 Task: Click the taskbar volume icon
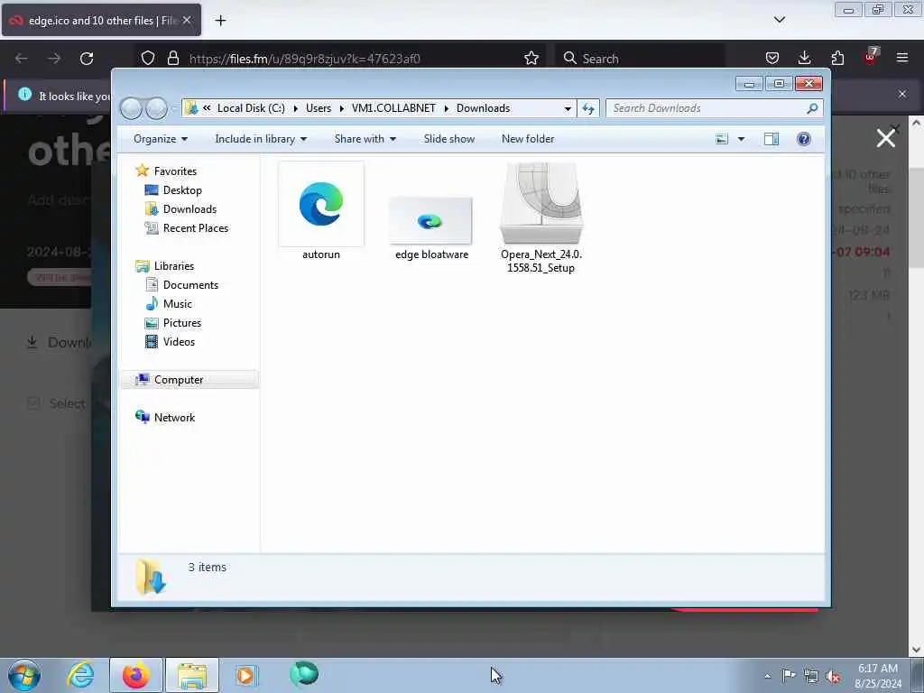[x=833, y=676]
